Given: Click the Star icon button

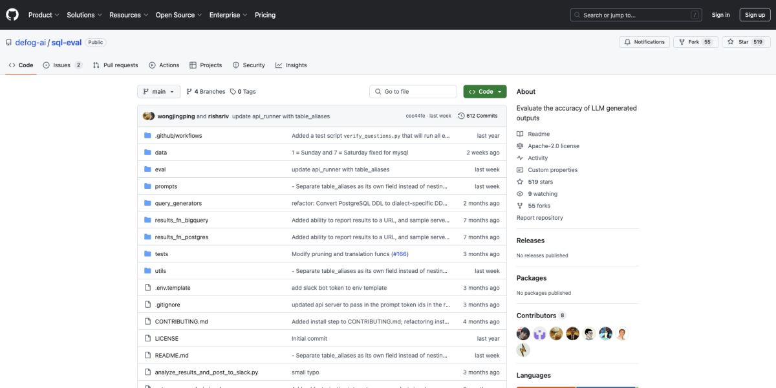Looking at the screenshot, I should click(730, 42).
